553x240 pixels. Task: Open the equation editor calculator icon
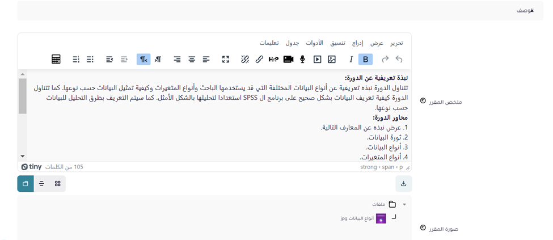point(56,60)
